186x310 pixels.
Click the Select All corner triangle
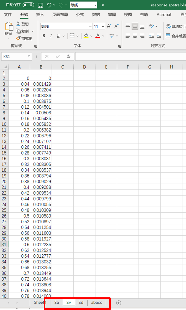point(5,67)
